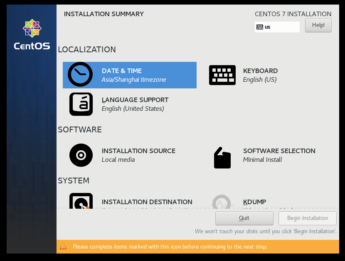Screen dimensions: 345x261
Task: Select the Date & Time clock icon
Action: pos(81,74)
